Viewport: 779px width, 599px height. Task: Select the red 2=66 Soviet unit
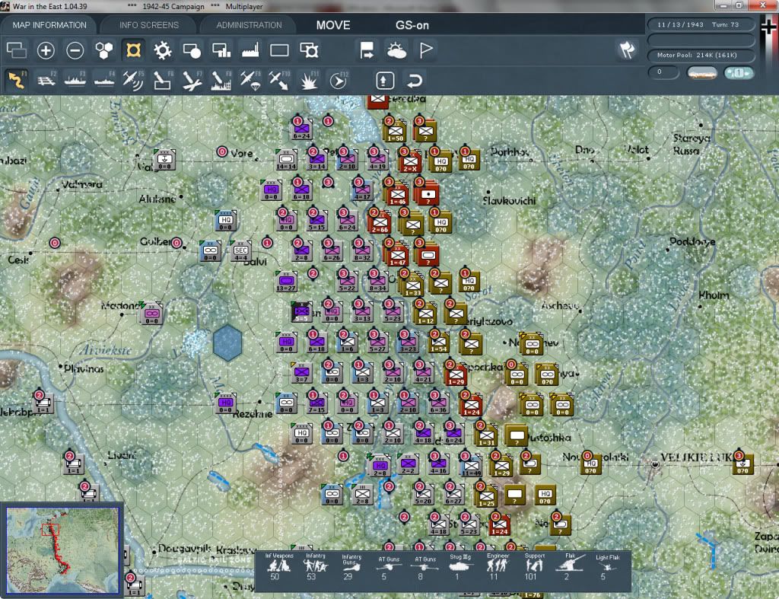pyautogui.click(x=380, y=222)
